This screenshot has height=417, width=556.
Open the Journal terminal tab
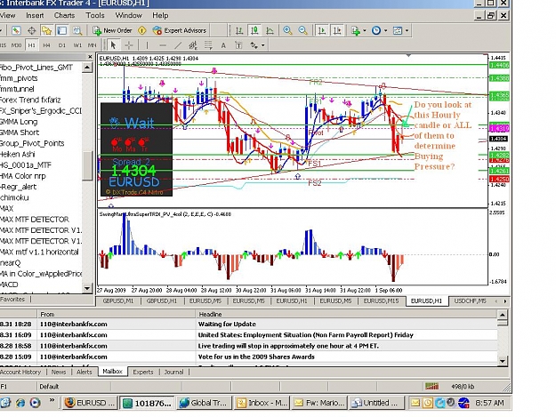click(x=173, y=372)
